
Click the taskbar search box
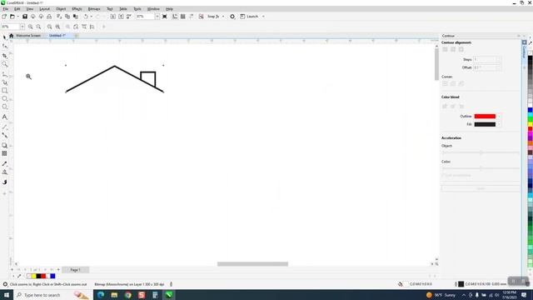[52, 295]
